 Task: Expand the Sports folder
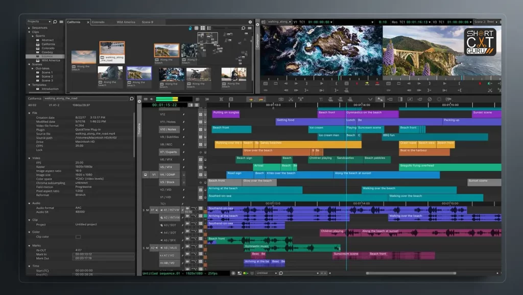pos(33,36)
